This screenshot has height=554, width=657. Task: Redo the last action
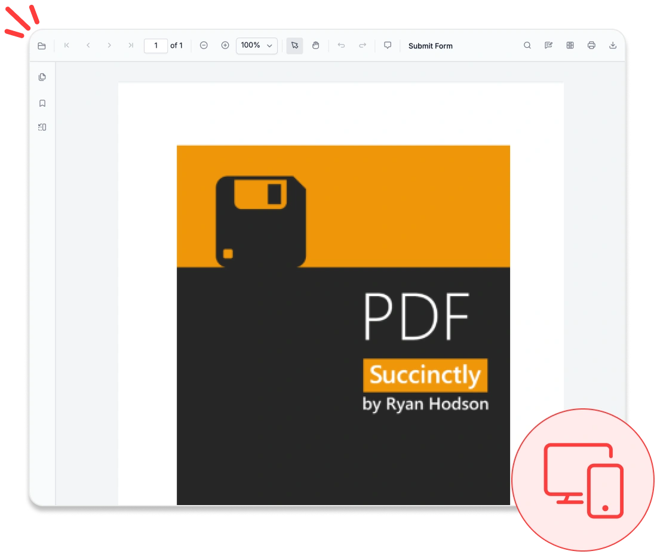point(363,45)
